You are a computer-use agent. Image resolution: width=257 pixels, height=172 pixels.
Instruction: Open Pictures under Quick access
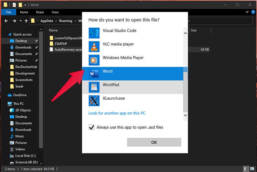[21, 60]
